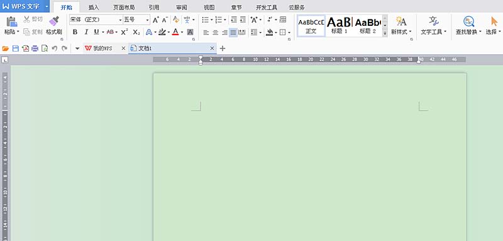Screen dimensions: 503x241
Task: Toggle the numbered list button
Action: (219, 20)
